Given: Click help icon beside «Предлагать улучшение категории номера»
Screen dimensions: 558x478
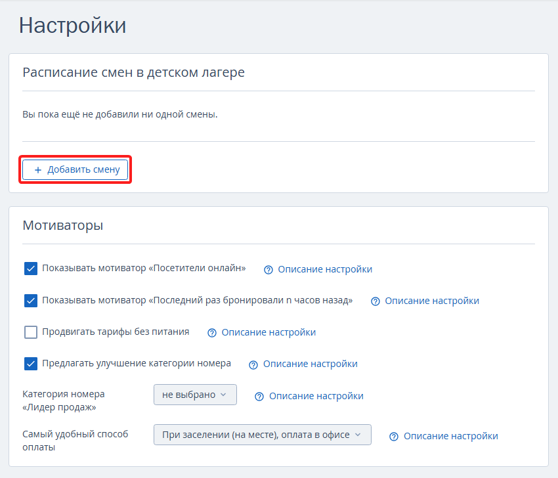Looking at the screenshot, I should click(253, 365).
